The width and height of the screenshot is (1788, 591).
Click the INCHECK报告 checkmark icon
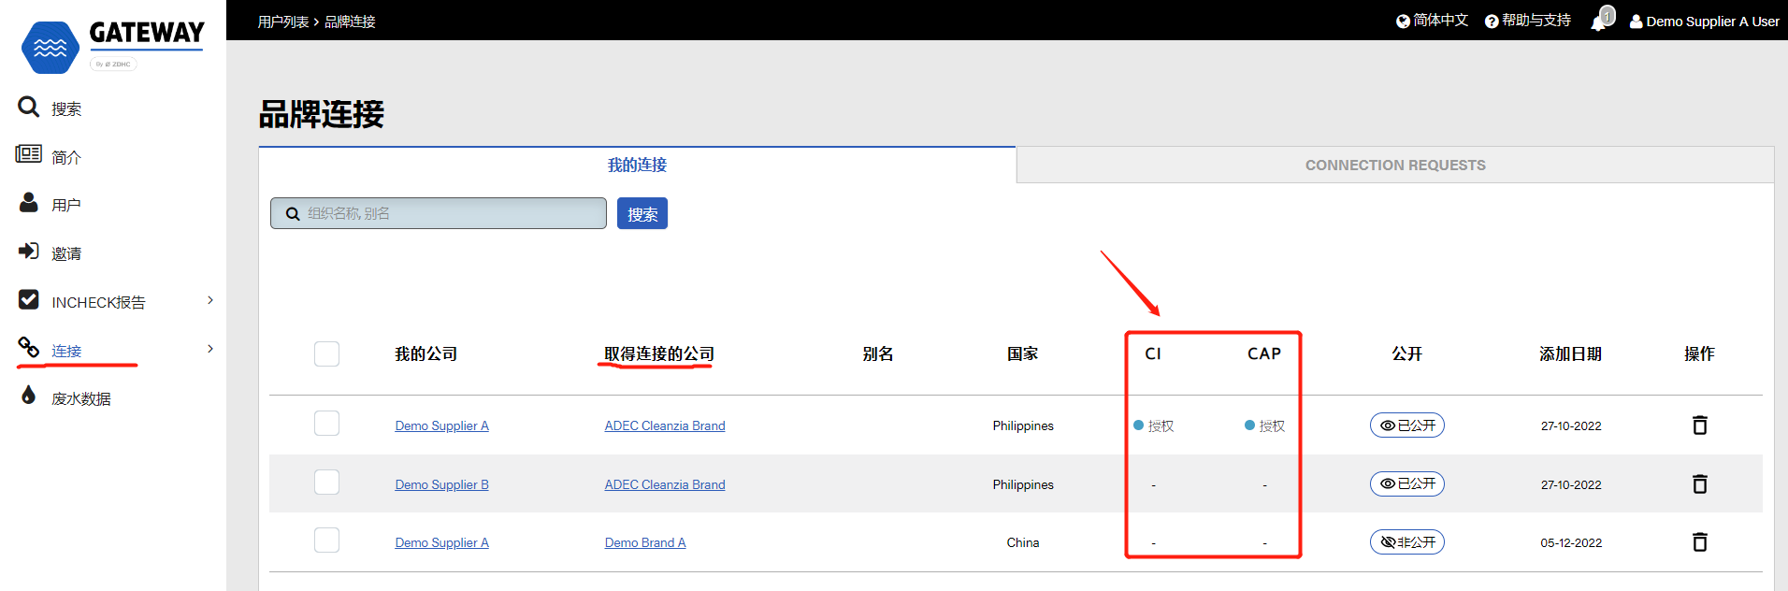(x=29, y=299)
